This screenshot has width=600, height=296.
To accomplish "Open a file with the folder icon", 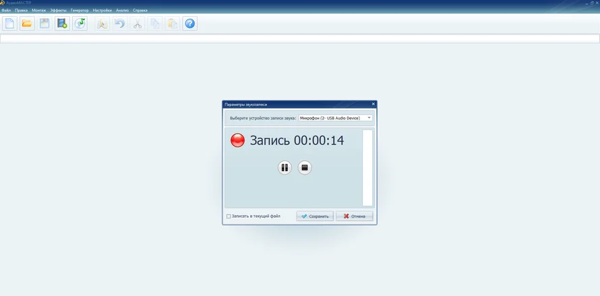I will (27, 24).
